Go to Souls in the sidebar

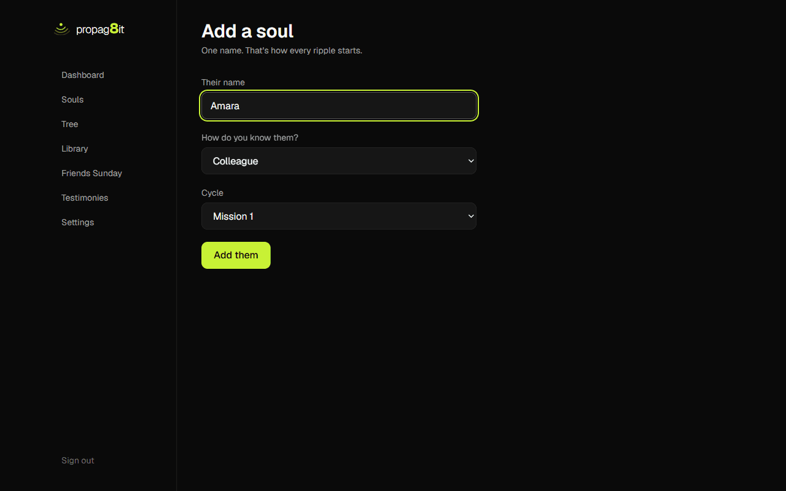tap(72, 99)
